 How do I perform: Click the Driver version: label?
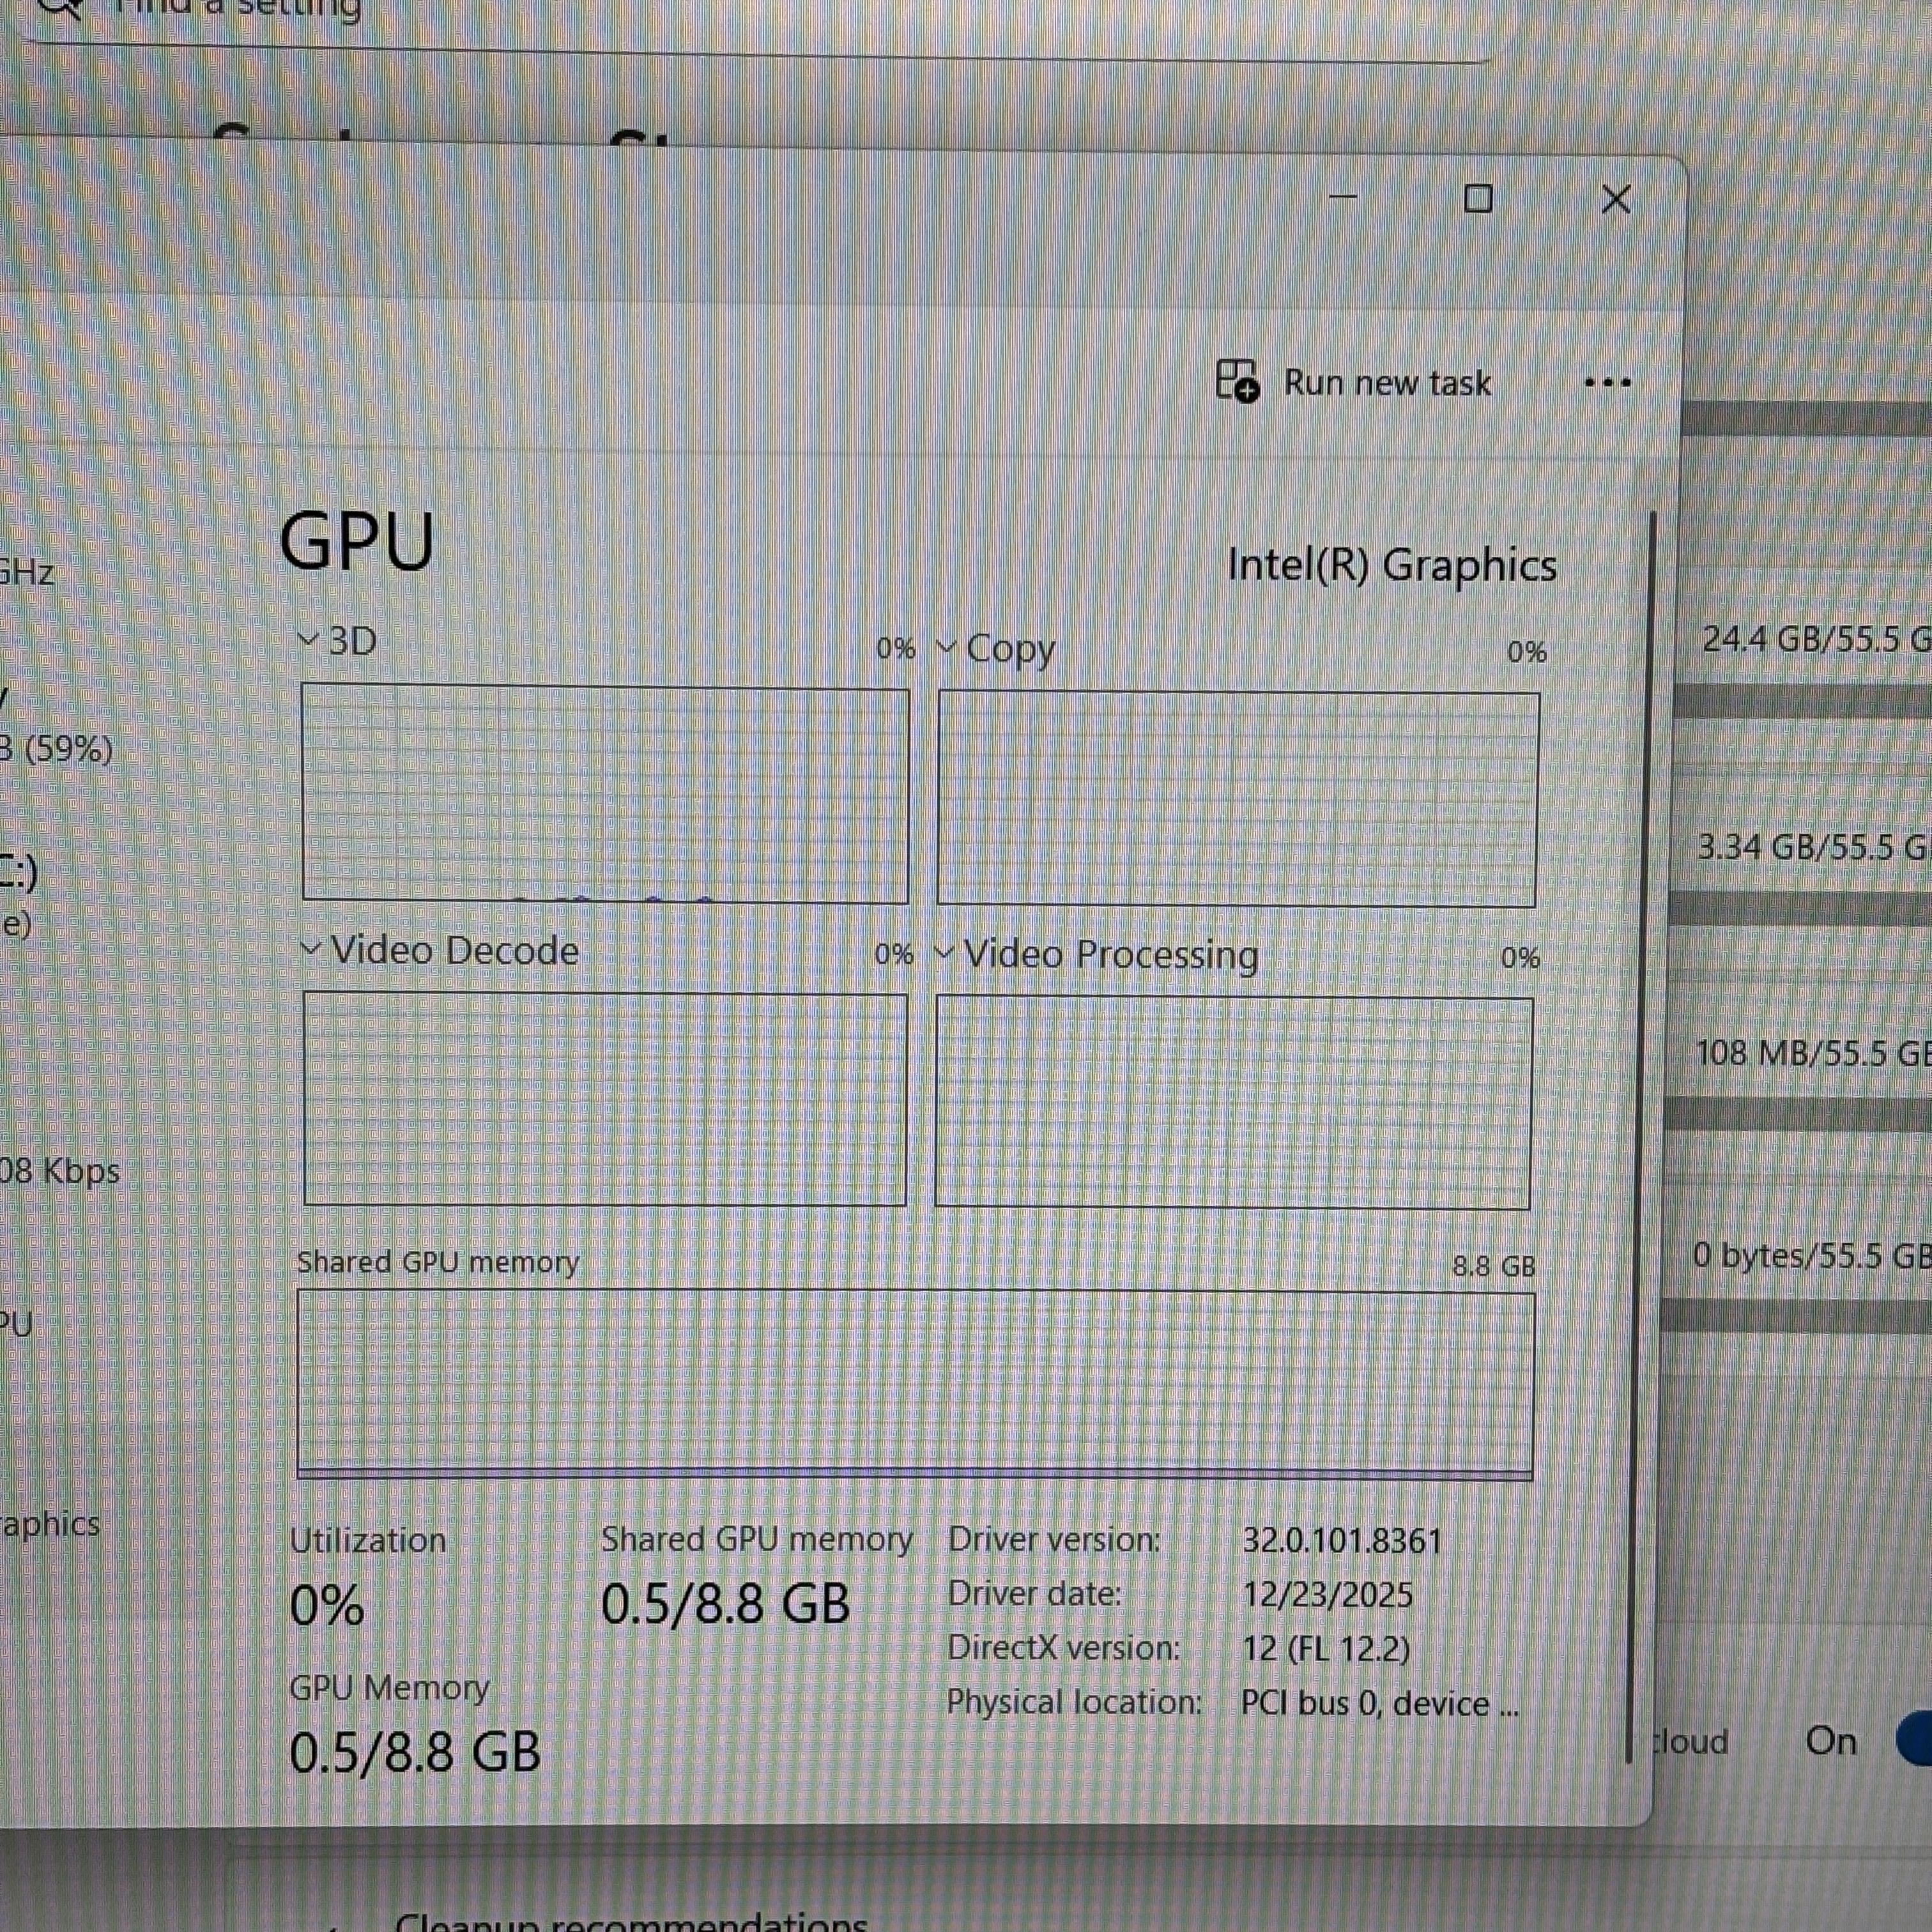[1054, 1539]
